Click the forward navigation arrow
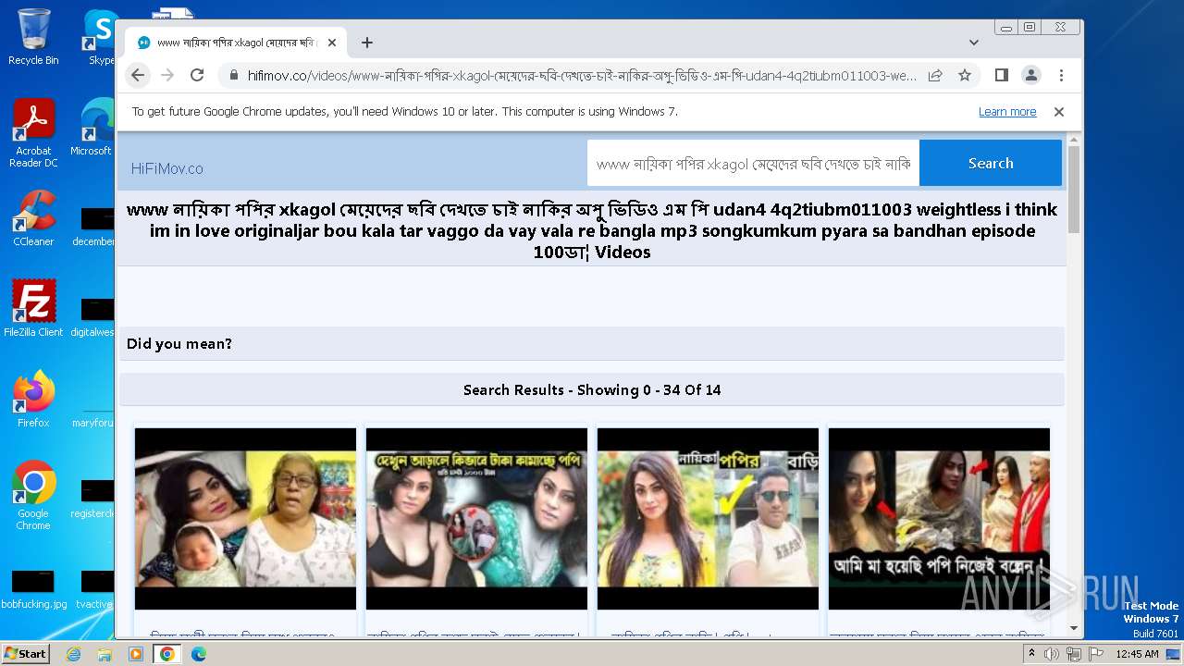 point(167,75)
